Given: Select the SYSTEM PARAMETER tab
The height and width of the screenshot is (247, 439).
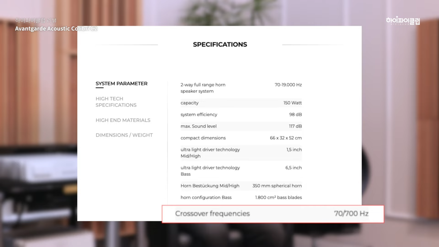Looking at the screenshot, I should pyautogui.click(x=121, y=83).
